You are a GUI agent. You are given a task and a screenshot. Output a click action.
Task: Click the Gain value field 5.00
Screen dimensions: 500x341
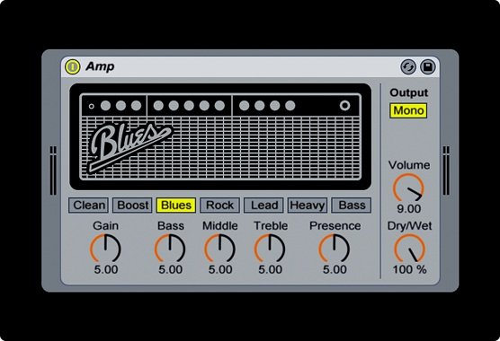106,270
